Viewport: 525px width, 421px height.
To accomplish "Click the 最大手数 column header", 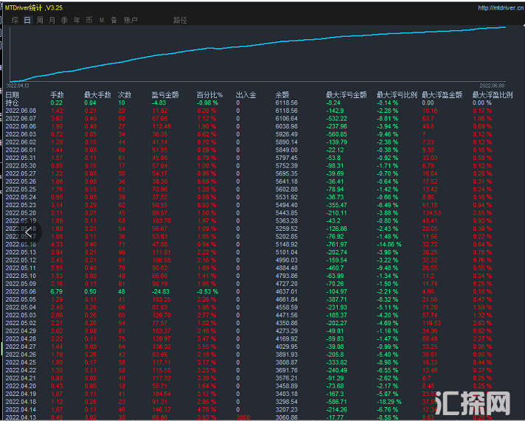I will (x=97, y=95).
